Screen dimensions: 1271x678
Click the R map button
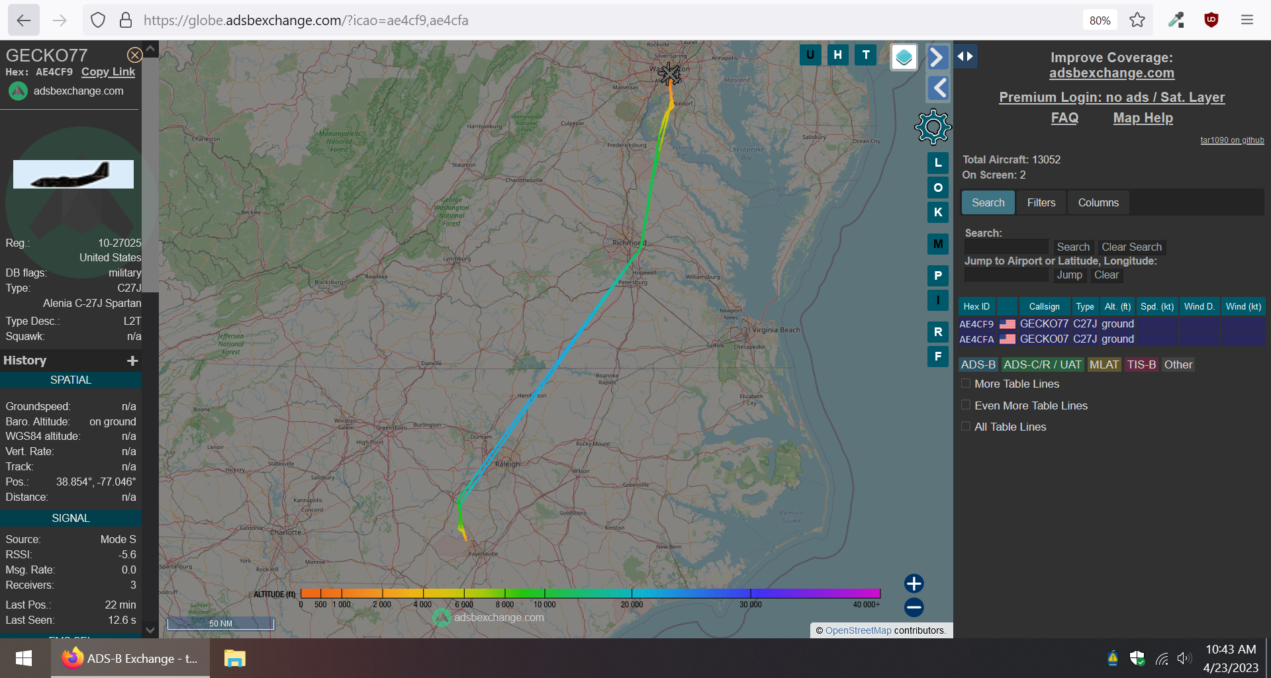[x=938, y=332]
